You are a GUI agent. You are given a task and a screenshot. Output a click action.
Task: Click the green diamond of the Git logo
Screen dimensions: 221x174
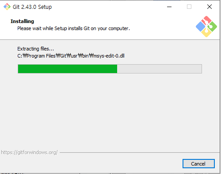point(212,27)
